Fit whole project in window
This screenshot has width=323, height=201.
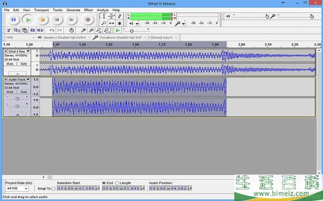click(106, 30)
